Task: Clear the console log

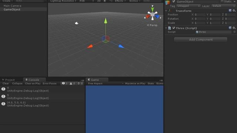Action: point(6,83)
